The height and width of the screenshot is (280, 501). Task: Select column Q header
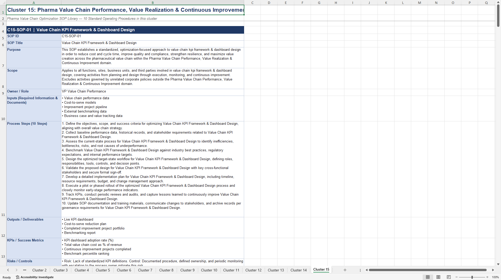point(486,3)
